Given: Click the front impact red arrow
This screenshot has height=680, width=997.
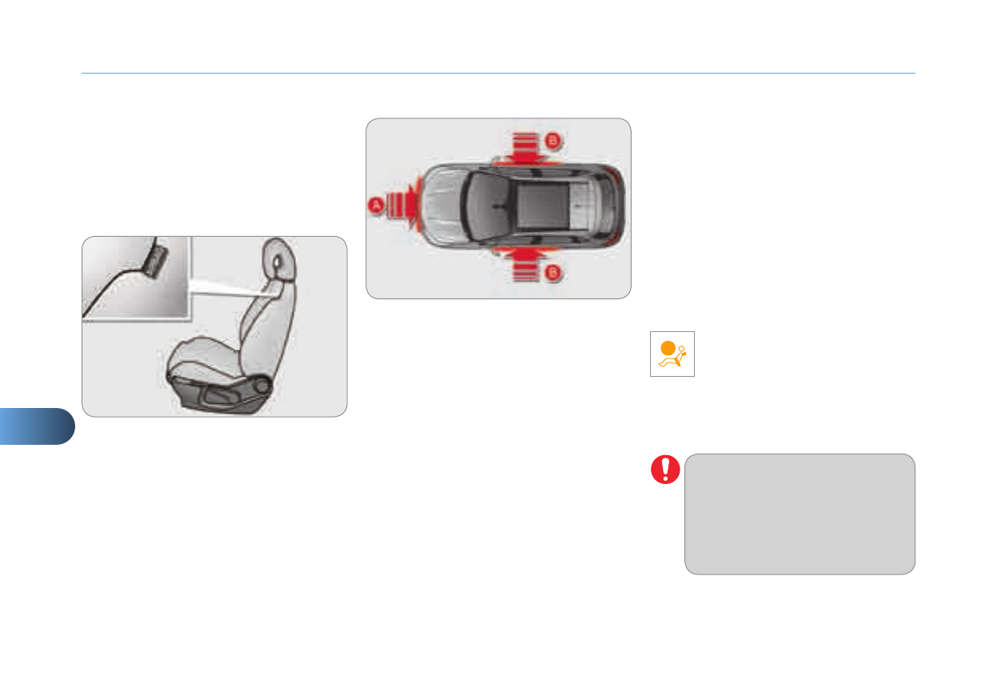Looking at the screenshot, I should 401,206.
